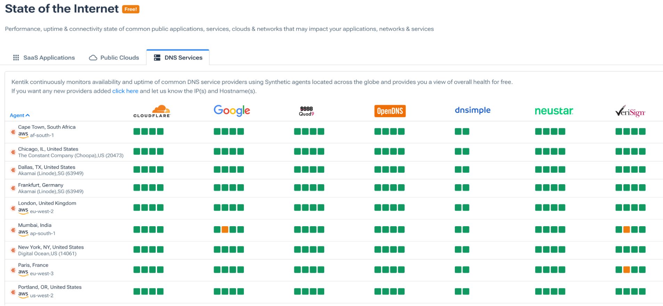Viewport: 663px width, 306px height.
Task: Expand the Chicago agent row chevron
Action: coord(13,152)
